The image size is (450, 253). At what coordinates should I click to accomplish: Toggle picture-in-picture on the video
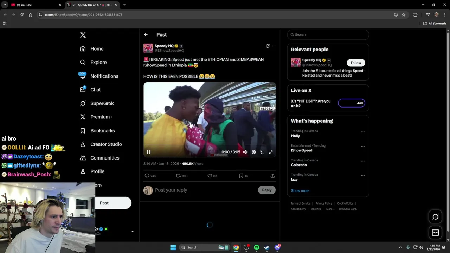point(262,152)
